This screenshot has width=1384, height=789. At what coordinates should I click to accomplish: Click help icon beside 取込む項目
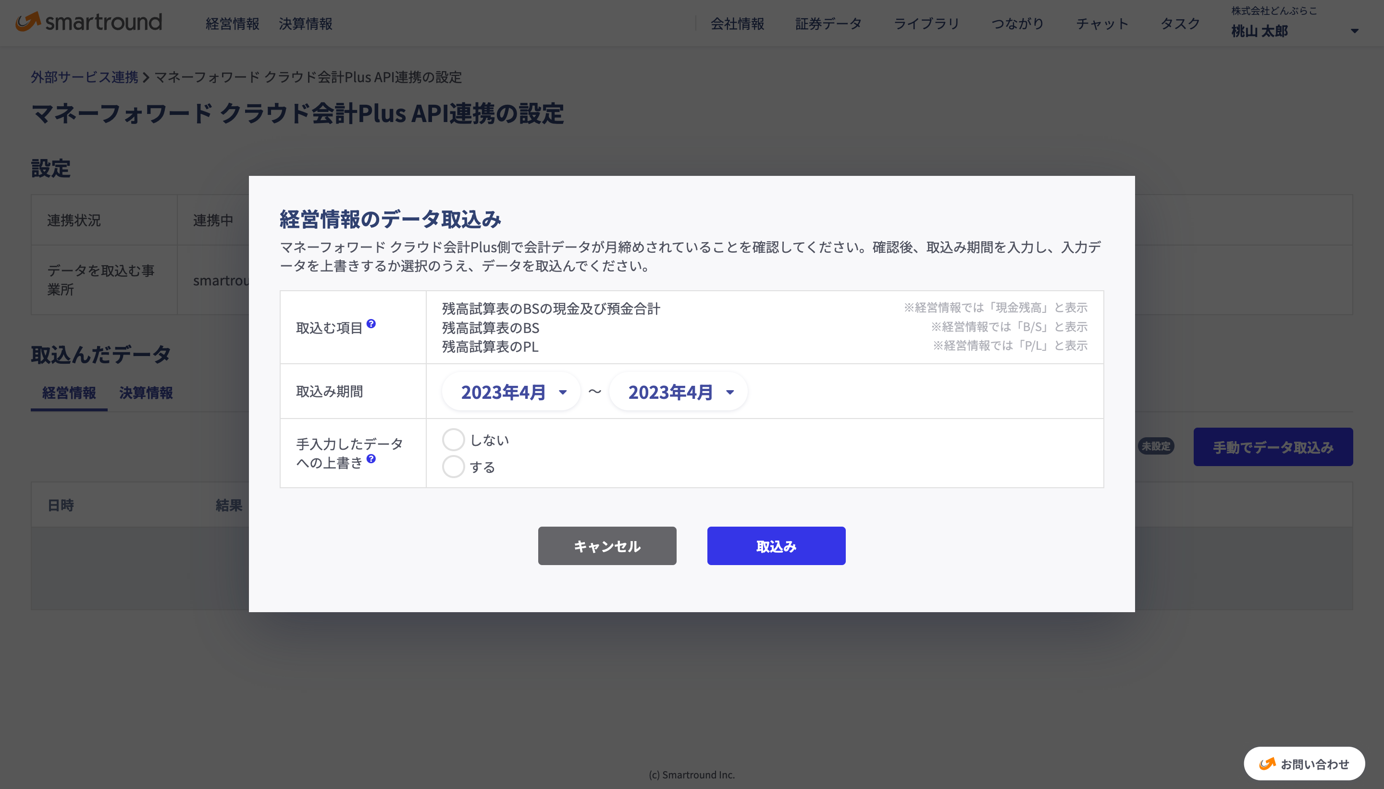point(371,323)
